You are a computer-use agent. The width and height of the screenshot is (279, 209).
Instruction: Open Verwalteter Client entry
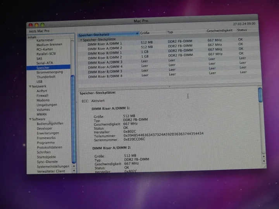(51, 171)
